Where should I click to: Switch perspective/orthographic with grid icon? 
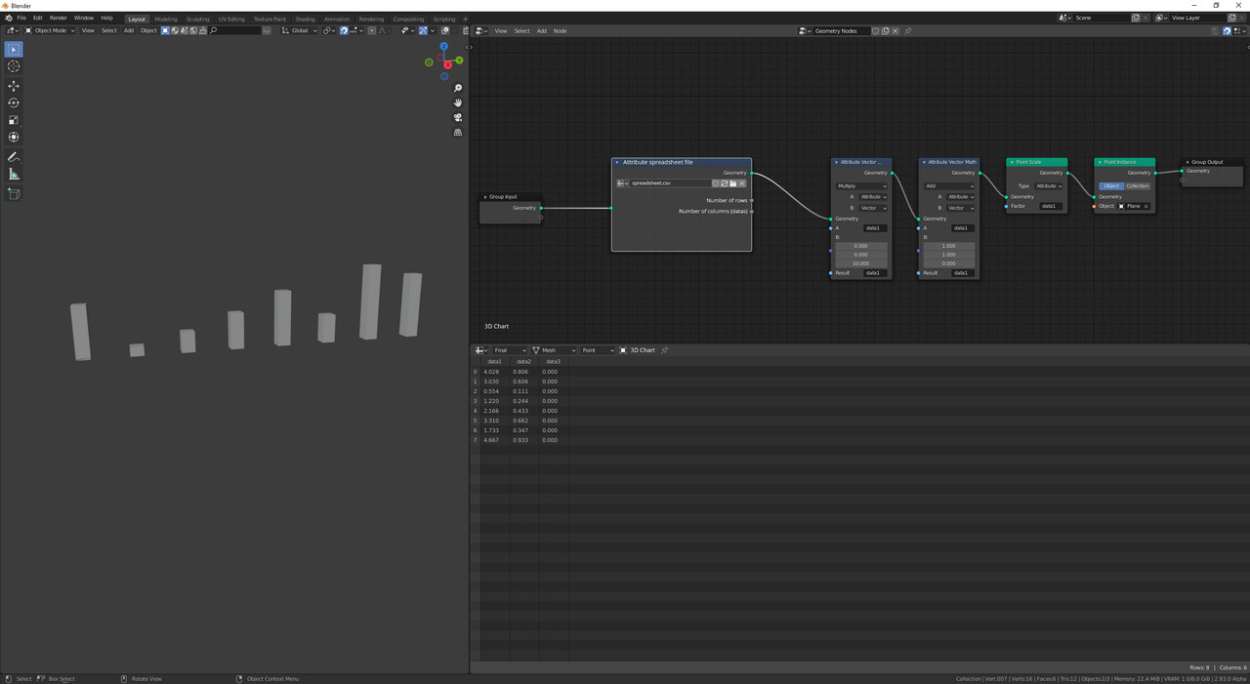coord(458,132)
